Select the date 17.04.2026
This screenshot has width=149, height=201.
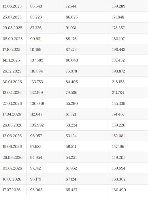12,114
